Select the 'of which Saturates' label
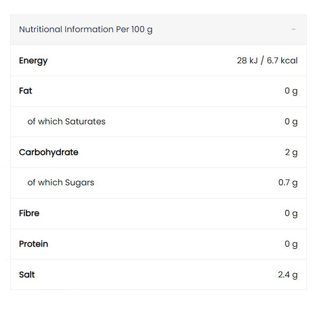This screenshot has width=317, height=317. click(67, 122)
